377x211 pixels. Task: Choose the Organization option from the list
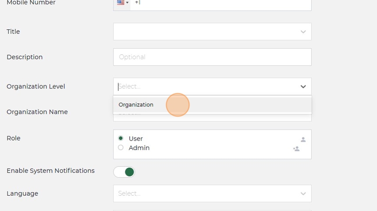(136, 105)
